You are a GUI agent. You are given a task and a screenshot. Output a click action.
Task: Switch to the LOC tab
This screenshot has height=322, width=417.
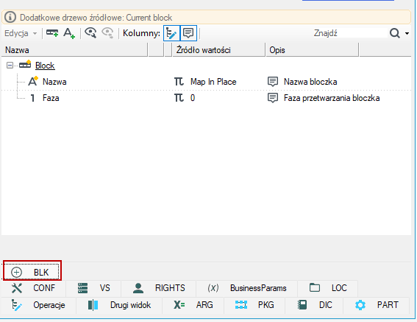coord(328,288)
